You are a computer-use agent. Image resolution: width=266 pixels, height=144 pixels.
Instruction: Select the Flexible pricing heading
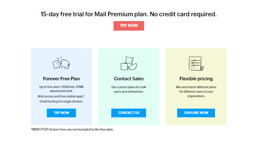(x=196, y=79)
